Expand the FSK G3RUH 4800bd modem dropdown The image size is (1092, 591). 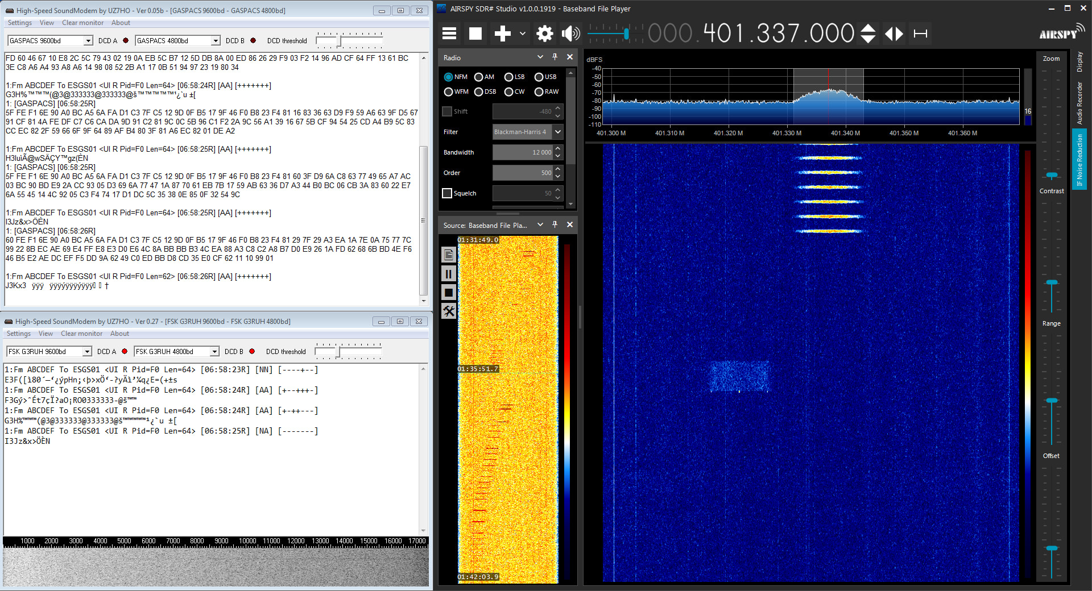click(x=214, y=352)
